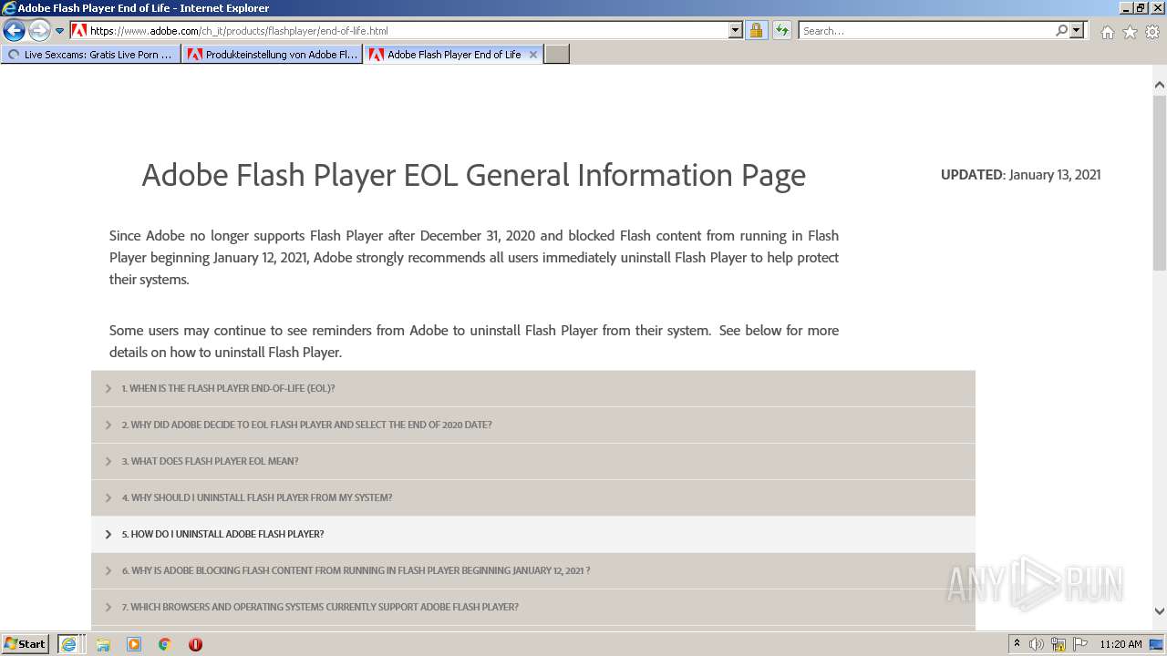Go forward with the browser Forward arrow
Image resolution: width=1167 pixels, height=656 pixels.
point(39,30)
